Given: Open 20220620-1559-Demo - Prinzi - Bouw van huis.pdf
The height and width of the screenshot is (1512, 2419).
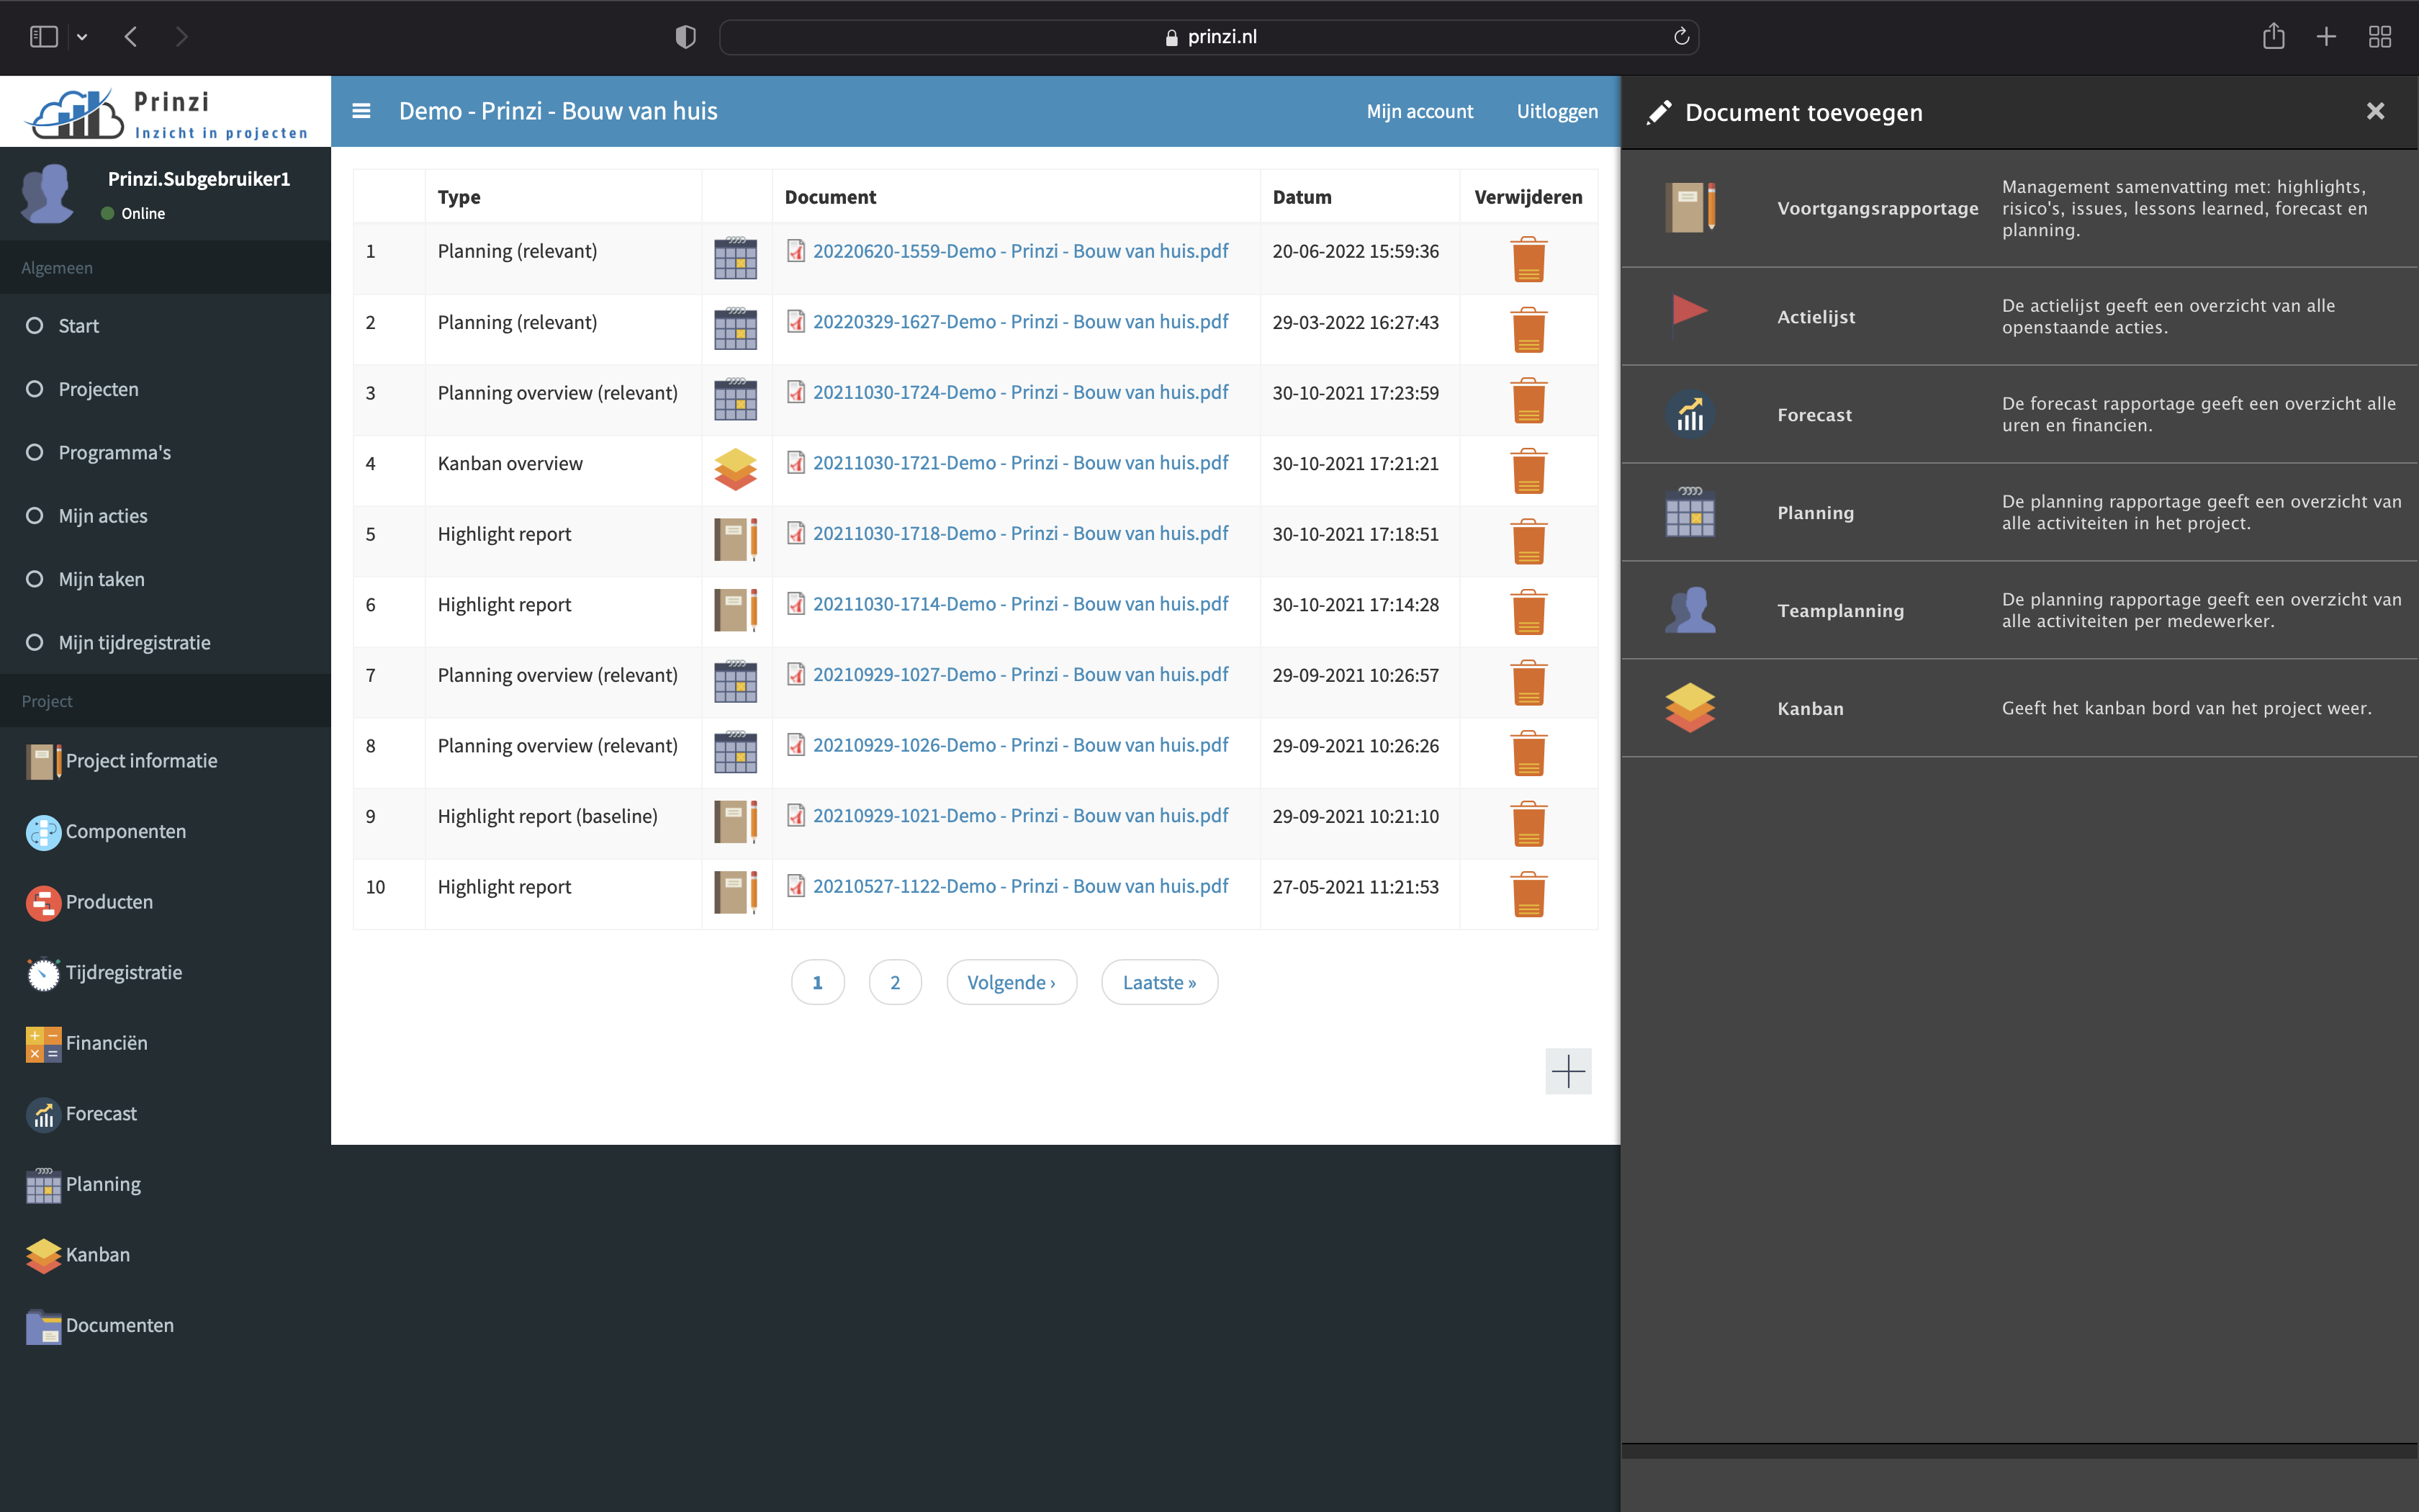Looking at the screenshot, I should (1021, 251).
